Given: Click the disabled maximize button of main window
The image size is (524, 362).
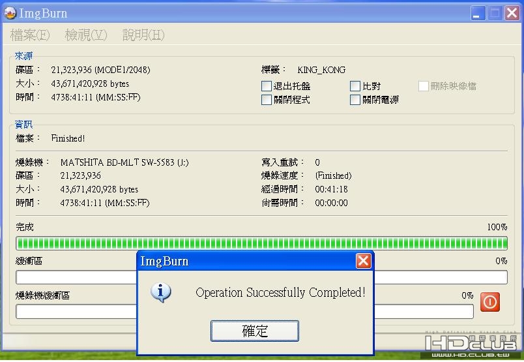Looking at the screenshot, I should (x=495, y=14).
